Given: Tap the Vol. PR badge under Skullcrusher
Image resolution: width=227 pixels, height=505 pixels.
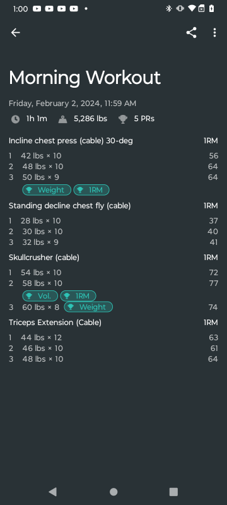Looking at the screenshot, I should pyautogui.click(x=40, y=296).
